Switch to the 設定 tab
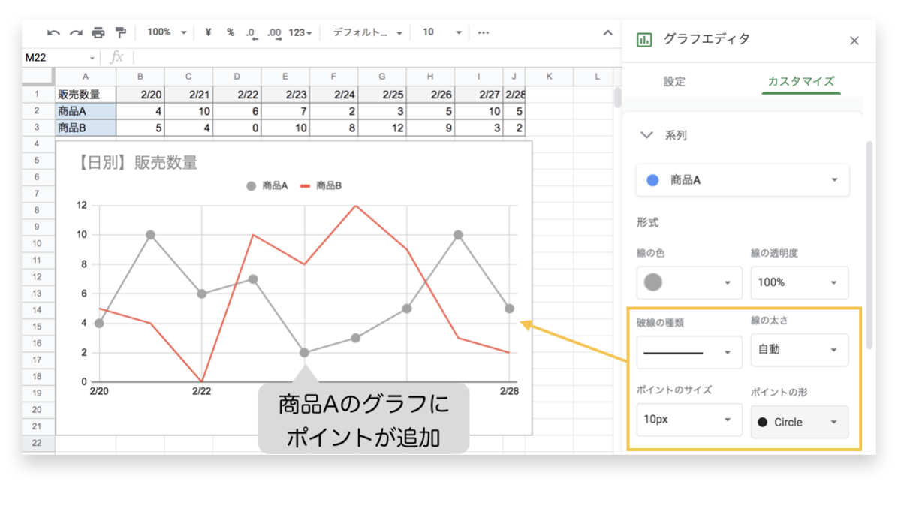Image resolution: width=901 pixels, height=515 pixels. (x=674, y=82)
